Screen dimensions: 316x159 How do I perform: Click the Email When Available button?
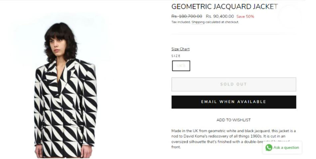tap(234, 102)
